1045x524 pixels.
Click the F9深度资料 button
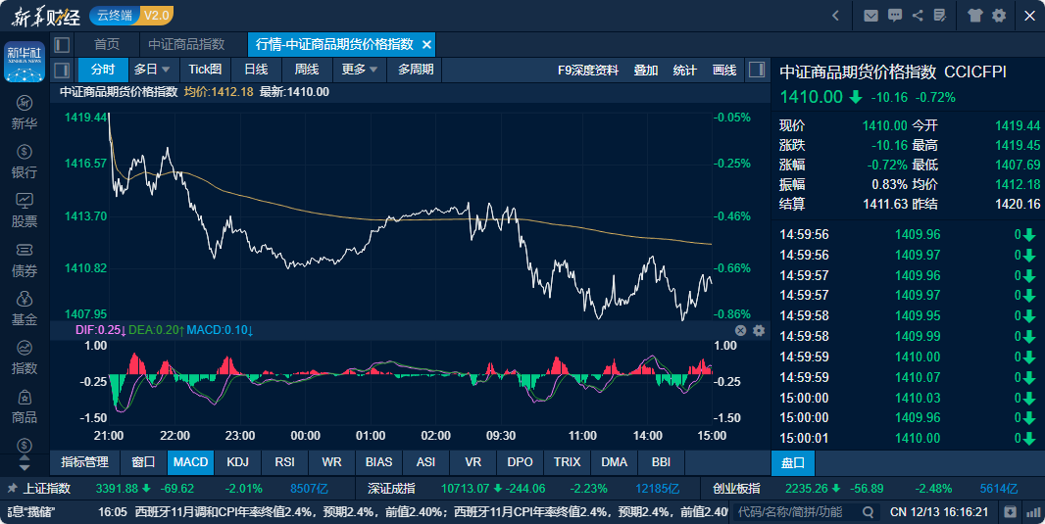point(588,70)
